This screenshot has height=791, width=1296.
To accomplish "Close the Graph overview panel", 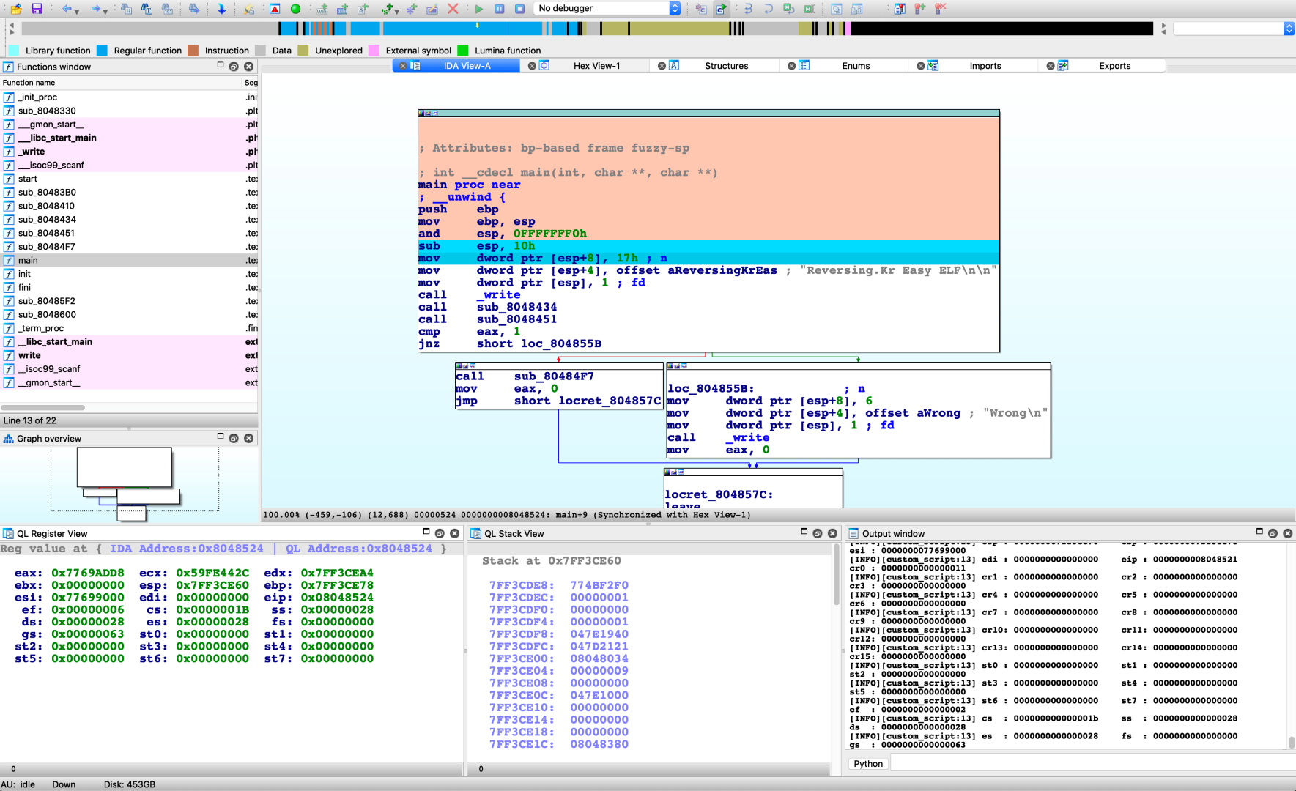I will pos(249,438).
